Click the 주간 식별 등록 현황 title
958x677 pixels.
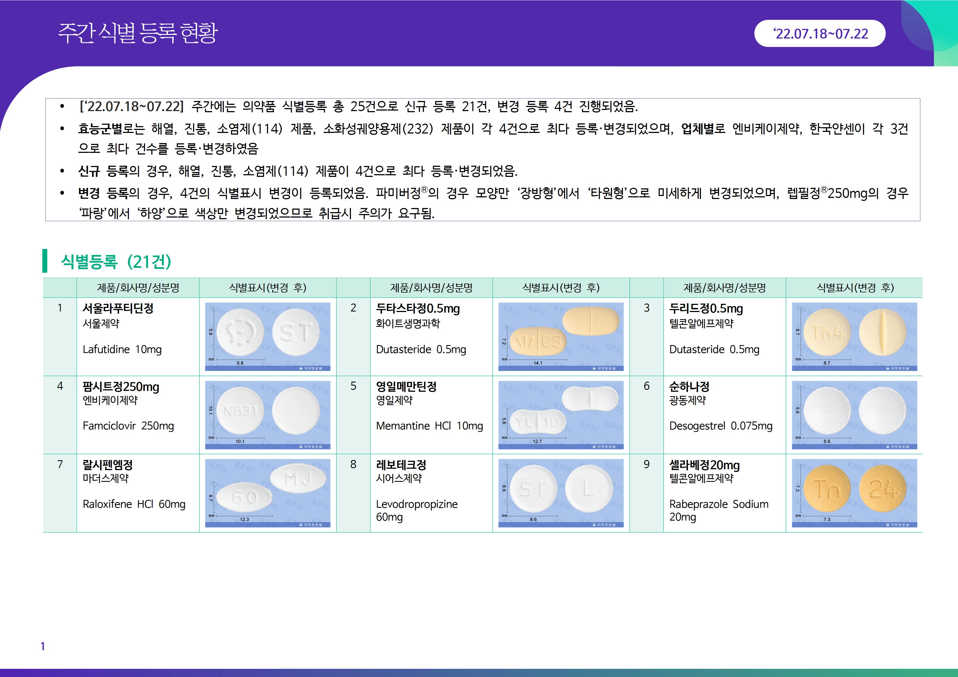point(138,33)
